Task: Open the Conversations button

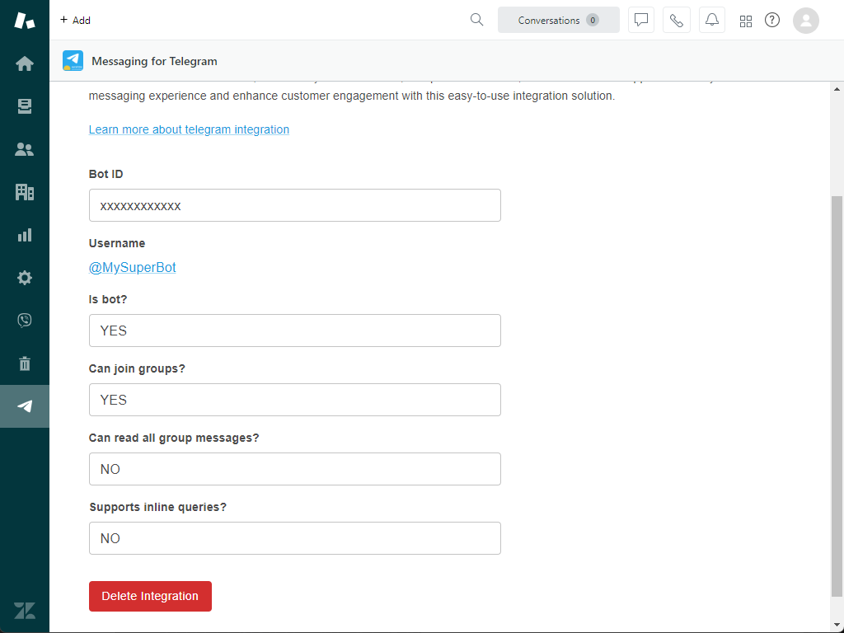Action: (558, 21)
